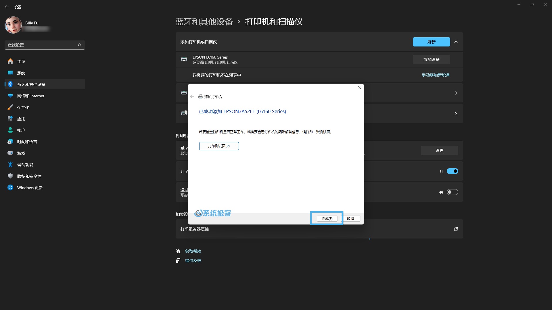Open the 主页 sidebar item
The image size is (552, 310).
(x=45, y=61)
